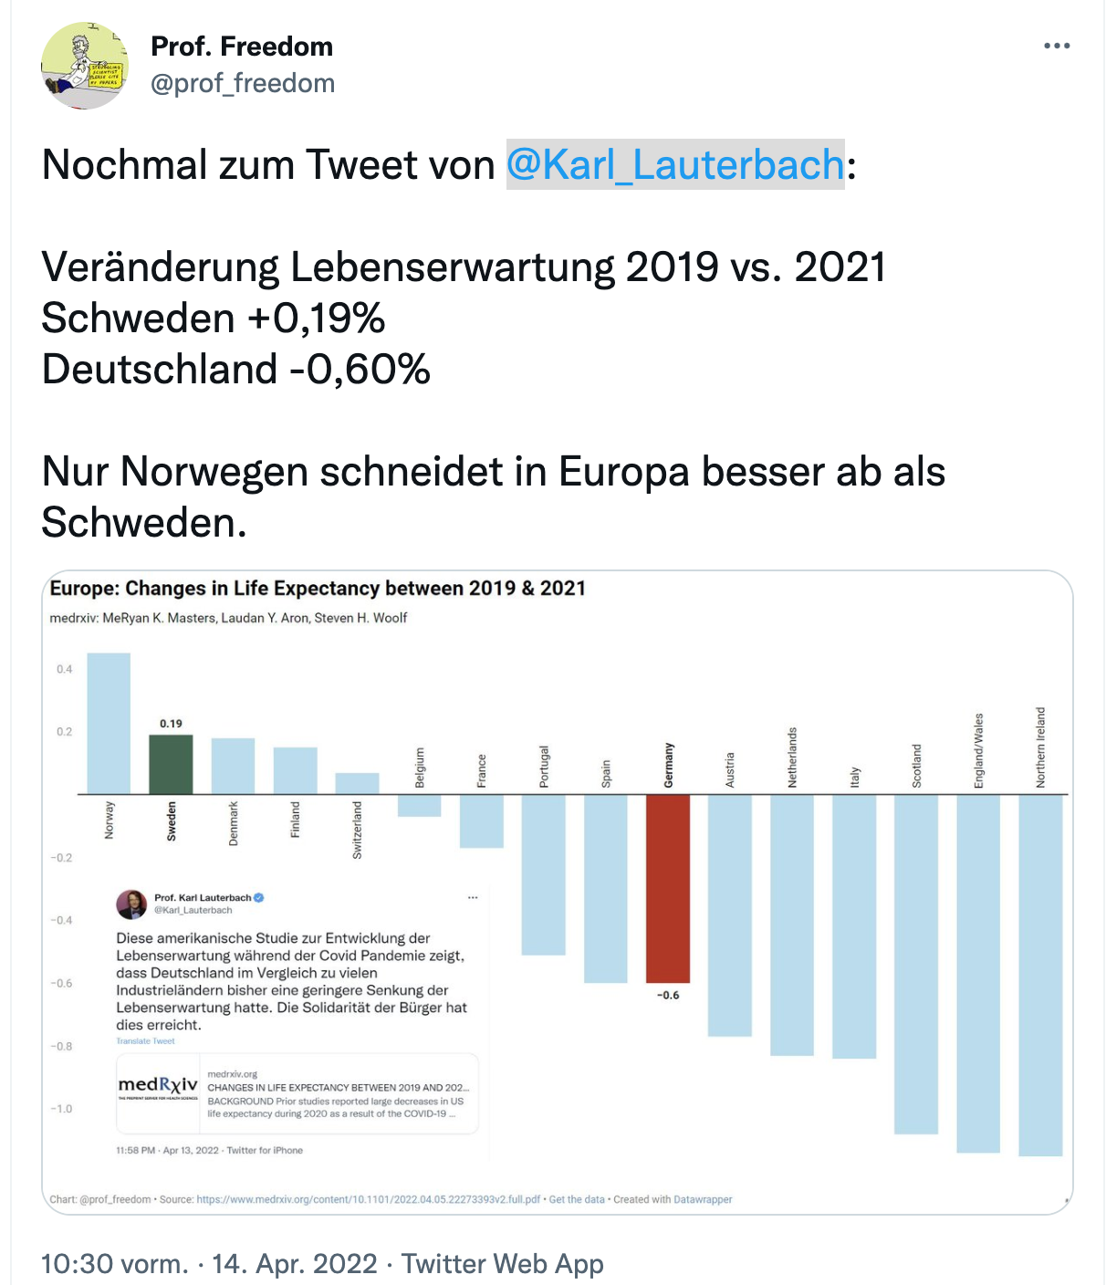Click the tweet timestamp 10:30 vorm. 14. Apr. 2022
The width and height of the screenshot is (1106, 1285).
click(x=209, y=1264)
